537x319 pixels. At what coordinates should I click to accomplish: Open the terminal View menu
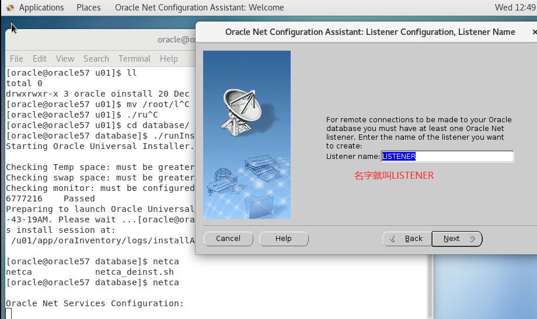[65, 59]
